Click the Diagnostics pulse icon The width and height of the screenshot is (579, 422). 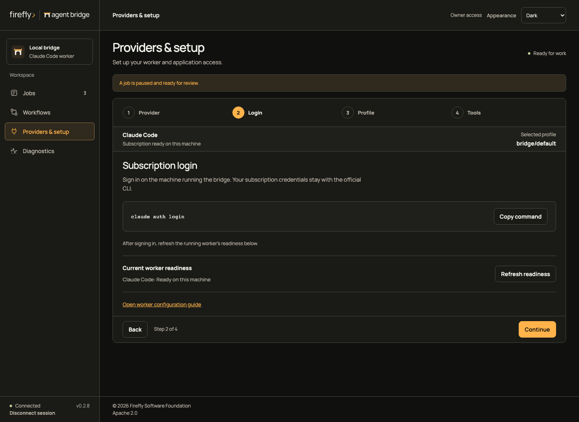14,151
